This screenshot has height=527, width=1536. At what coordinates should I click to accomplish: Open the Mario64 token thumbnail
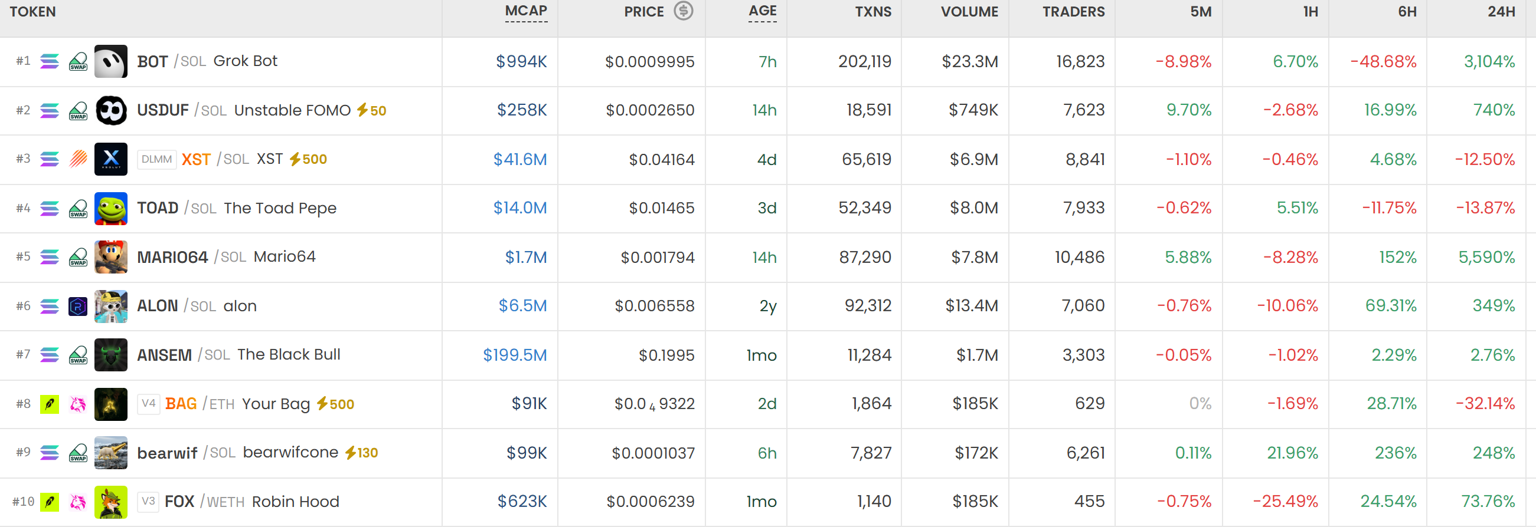click(x=111, y=257)
